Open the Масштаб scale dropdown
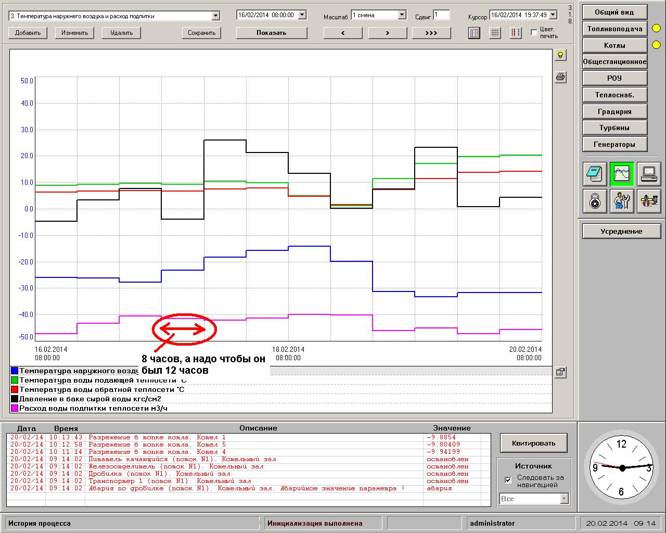This screenshot has width=666, height=533. [402, 15]
